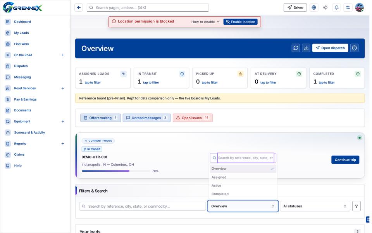Click the GrenneX logo
The width and height of the screenshot is (372, 233).
click(22, 7)
